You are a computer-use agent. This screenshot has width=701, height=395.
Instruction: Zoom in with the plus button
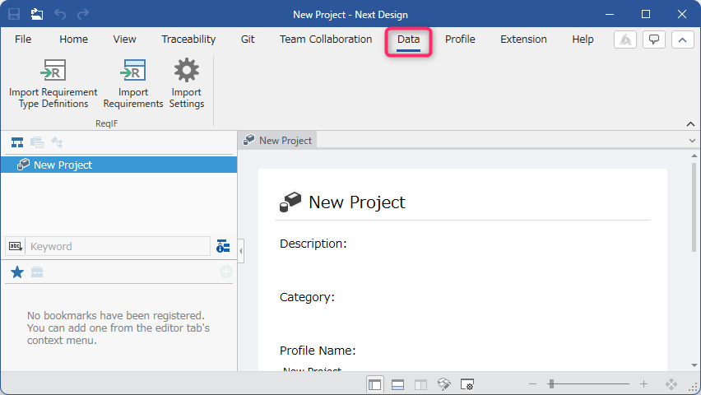coord(643,383)
